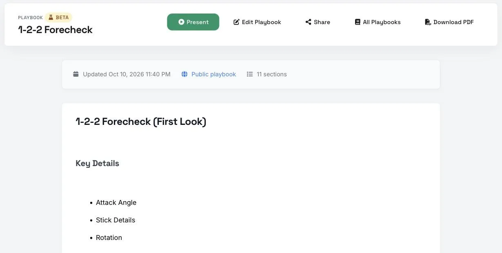Click the "Updated Oct 10, 2026 11:40 PM" text
This screenshot has height=253, width=502.
127,74
